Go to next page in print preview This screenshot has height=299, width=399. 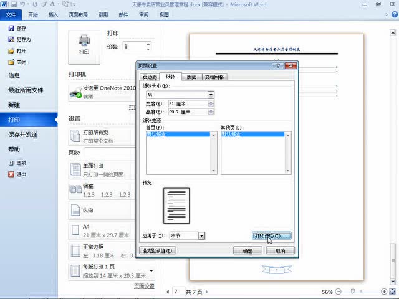point(207,292)
